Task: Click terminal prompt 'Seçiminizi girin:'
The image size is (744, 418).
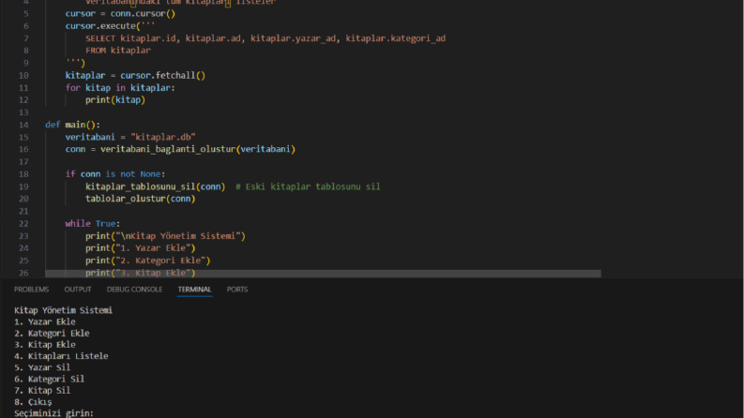Action: click(53, 413)
